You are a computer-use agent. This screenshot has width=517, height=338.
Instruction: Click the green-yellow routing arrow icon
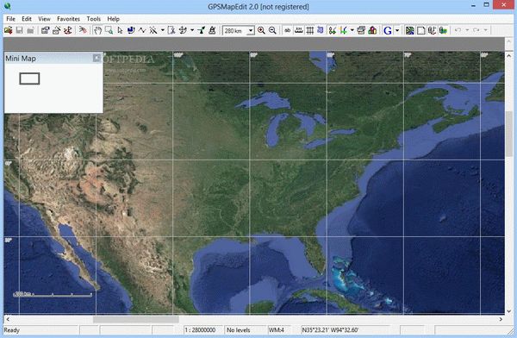point(343,31)
